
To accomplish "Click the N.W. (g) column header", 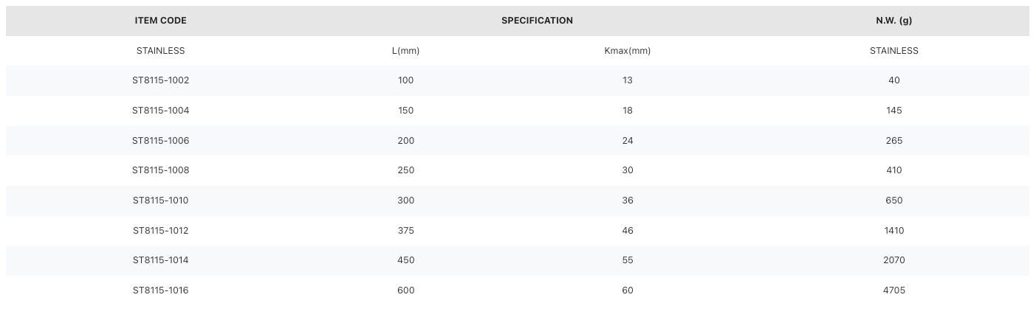I will [893, 21].
